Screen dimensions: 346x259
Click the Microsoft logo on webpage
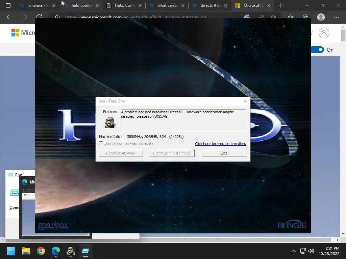pyautogui.click(x=23, y=33)
